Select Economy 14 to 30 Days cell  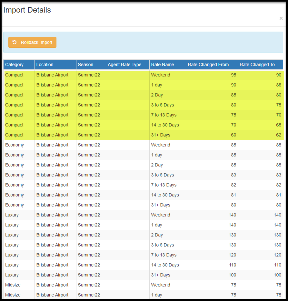pos(167,195)
